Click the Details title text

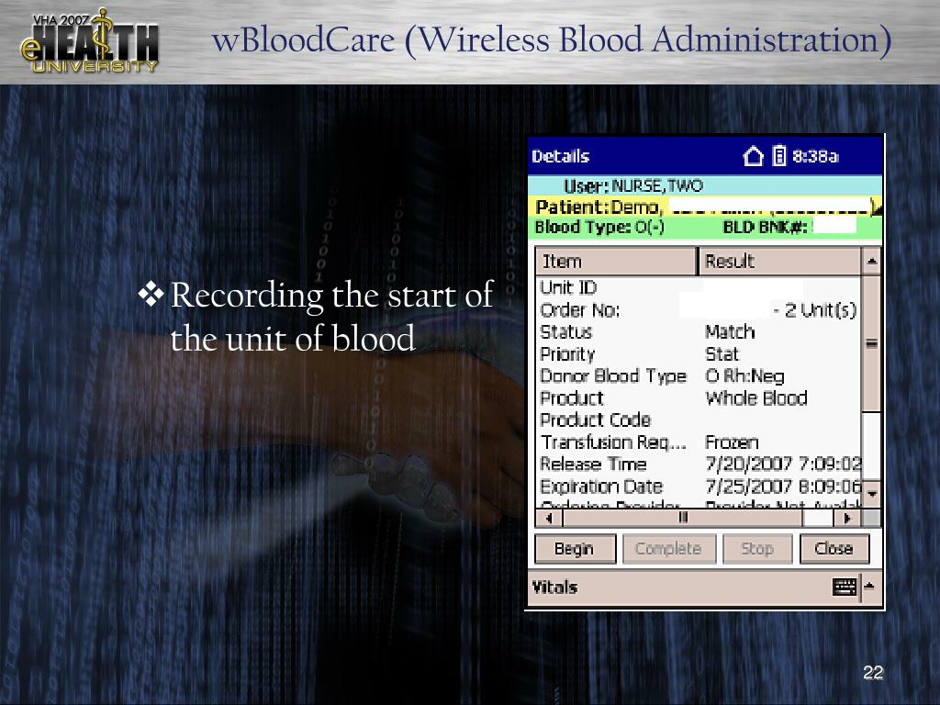click(x=560, y=156)
